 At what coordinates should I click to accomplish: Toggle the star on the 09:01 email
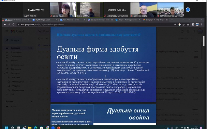tap(43, 52)
